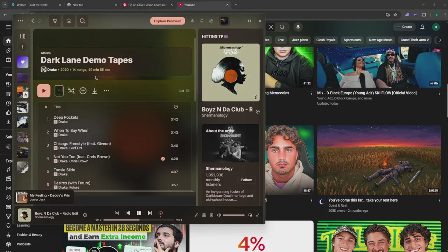
Task: Click YouTube Create button
Action: tap(404, 27)
